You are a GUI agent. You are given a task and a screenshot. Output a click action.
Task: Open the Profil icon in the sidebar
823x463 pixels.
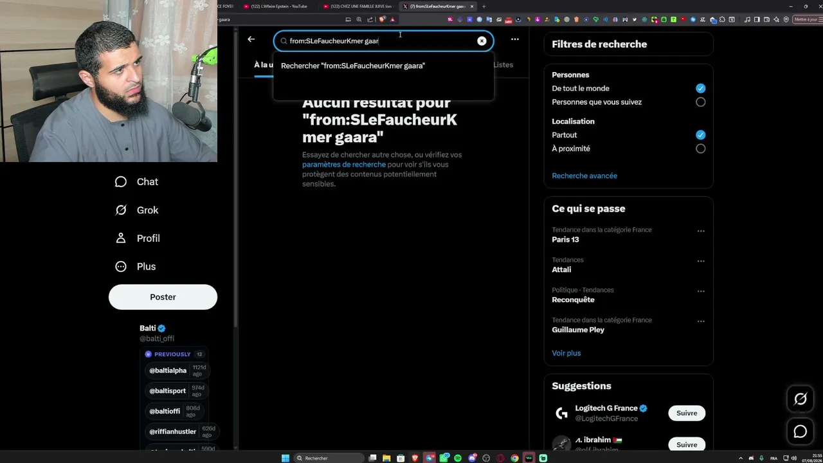tap(120, 239)
